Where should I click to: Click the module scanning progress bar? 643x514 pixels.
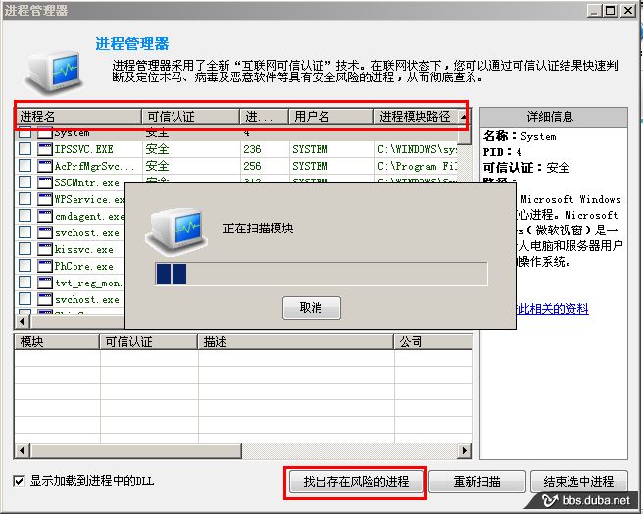321,274
